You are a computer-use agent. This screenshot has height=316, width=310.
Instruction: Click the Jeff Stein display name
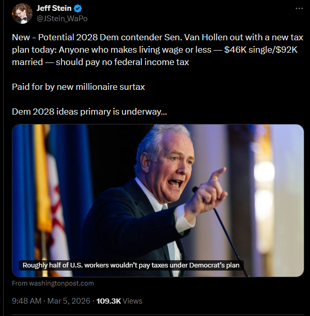pyautogui.click(x=55, y=9)
